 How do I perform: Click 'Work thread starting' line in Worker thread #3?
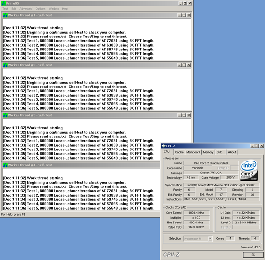33,128
